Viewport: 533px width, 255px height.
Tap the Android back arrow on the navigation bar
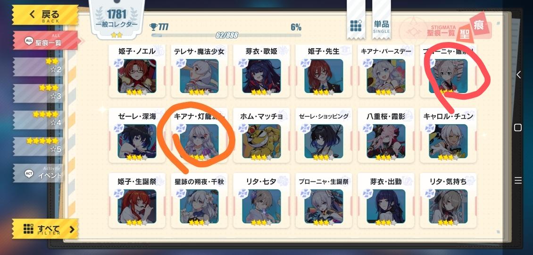point(518,75)
